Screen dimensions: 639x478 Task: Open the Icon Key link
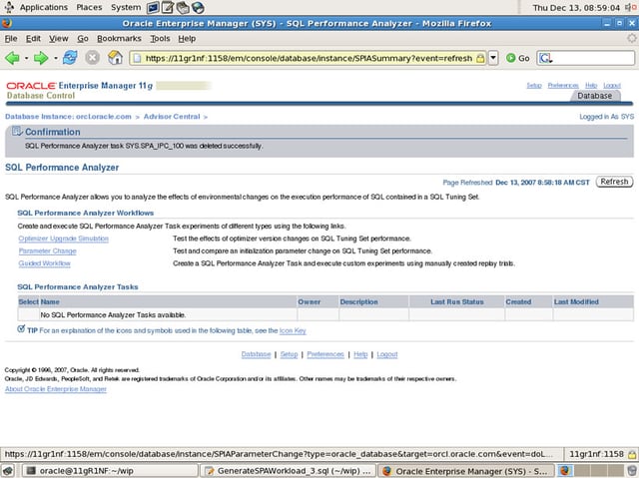click(293, 331)
